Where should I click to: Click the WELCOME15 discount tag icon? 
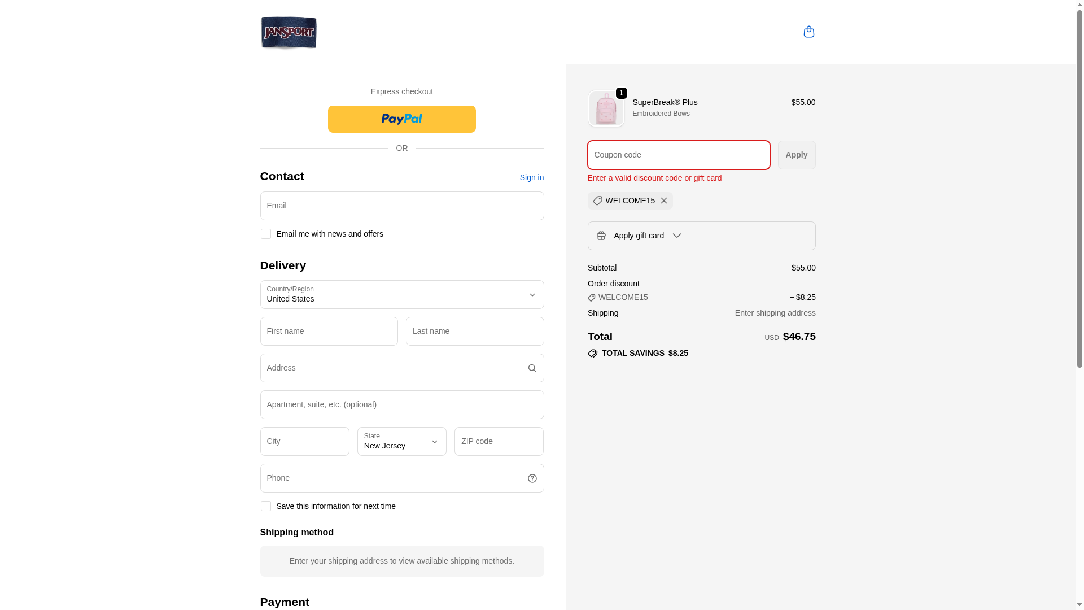click(x=597, y=201)
